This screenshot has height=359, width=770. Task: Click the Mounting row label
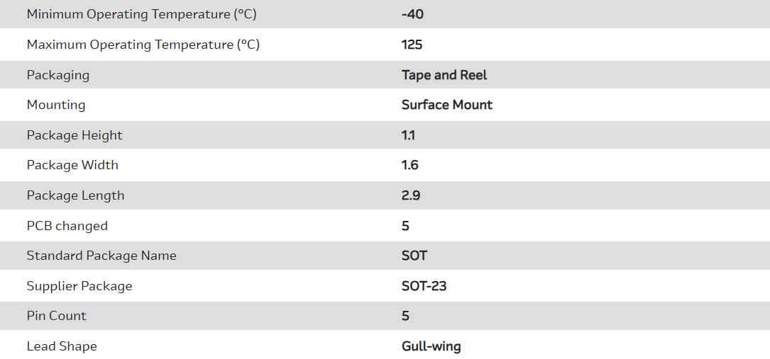[x=56, y=105]
